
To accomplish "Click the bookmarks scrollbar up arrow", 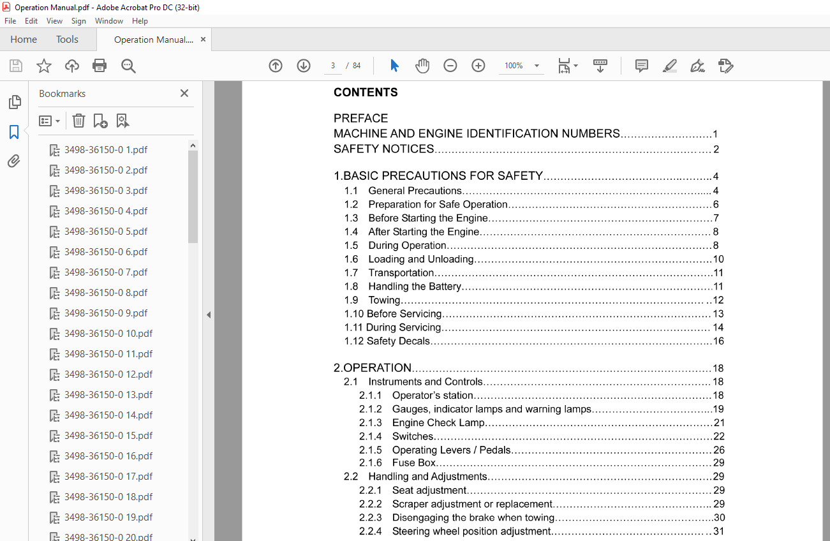I will (193, 145).
